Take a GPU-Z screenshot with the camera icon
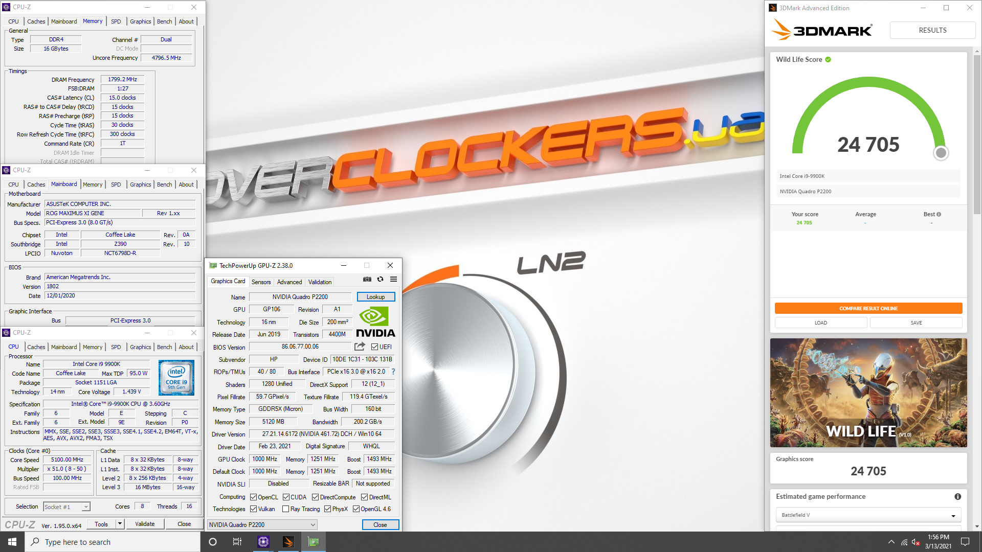The width and height of the screenshot is (982, 552). [x=367, y=279]
